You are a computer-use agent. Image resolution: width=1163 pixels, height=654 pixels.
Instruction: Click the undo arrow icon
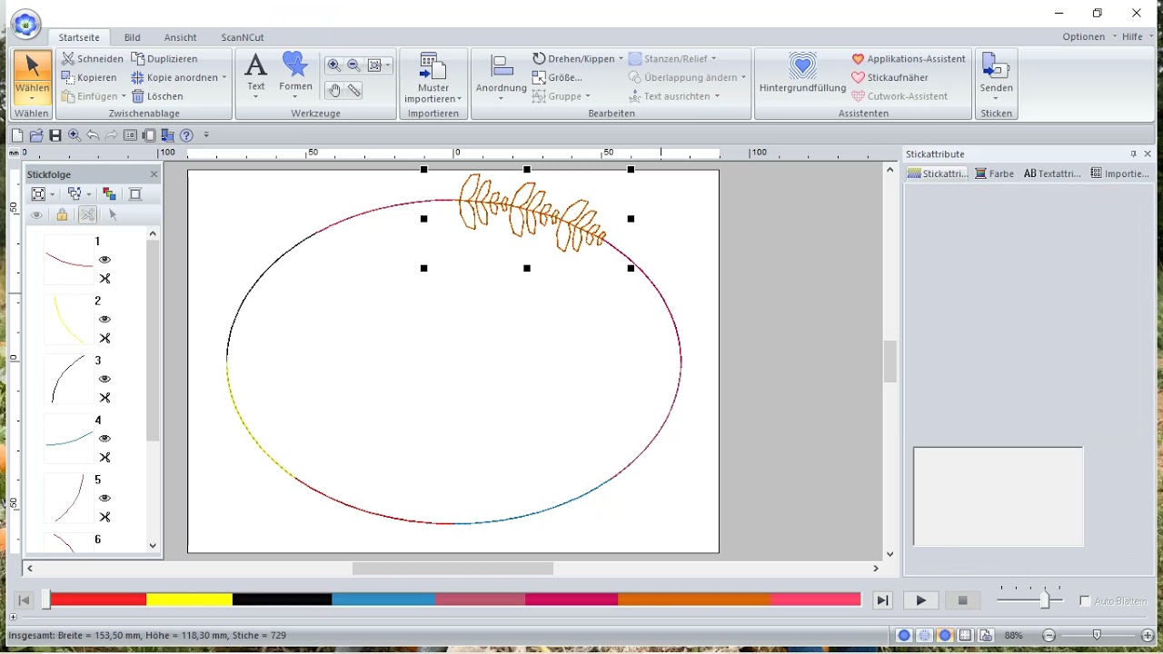pos(93,135)
